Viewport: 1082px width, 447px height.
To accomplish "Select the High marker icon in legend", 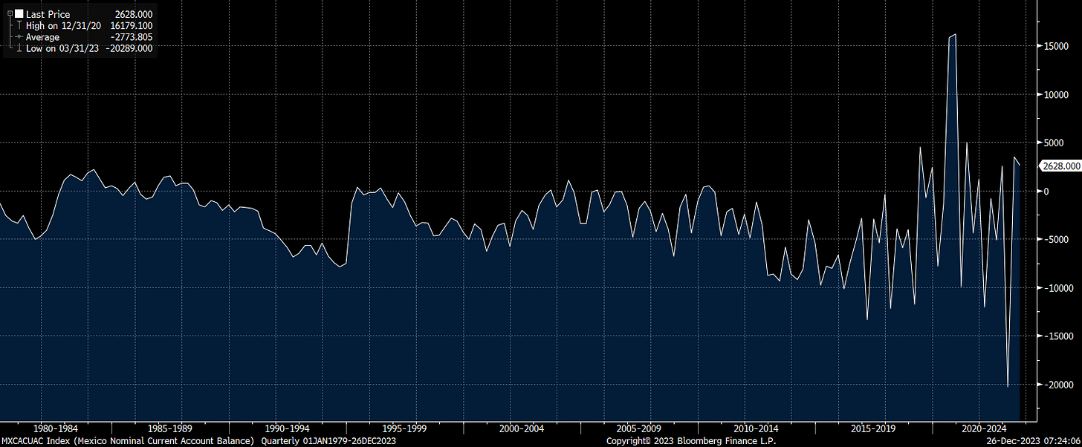I will point(19,26).
